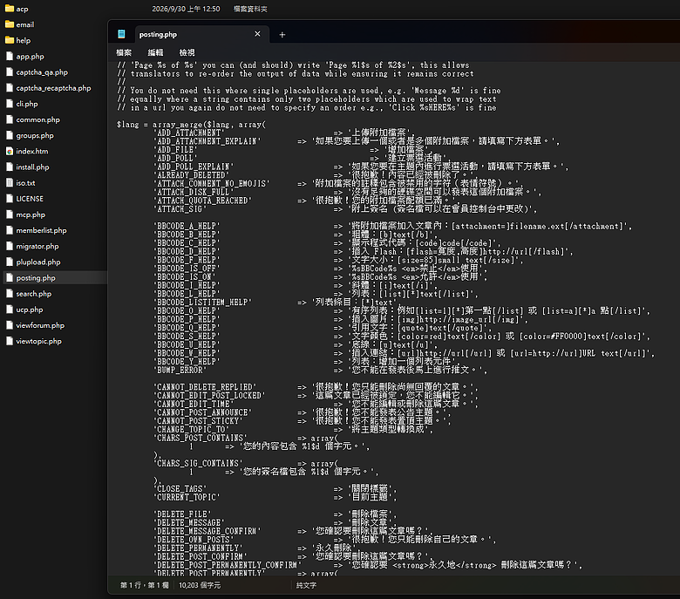Click the acp folder icon
Image resolution: width=680 pixels, height=599 pixels.
pos(10,9)
